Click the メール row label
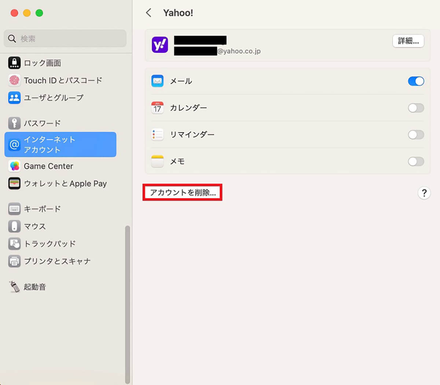The width and height of the screenshot is (440, 385). pos(181,81)
